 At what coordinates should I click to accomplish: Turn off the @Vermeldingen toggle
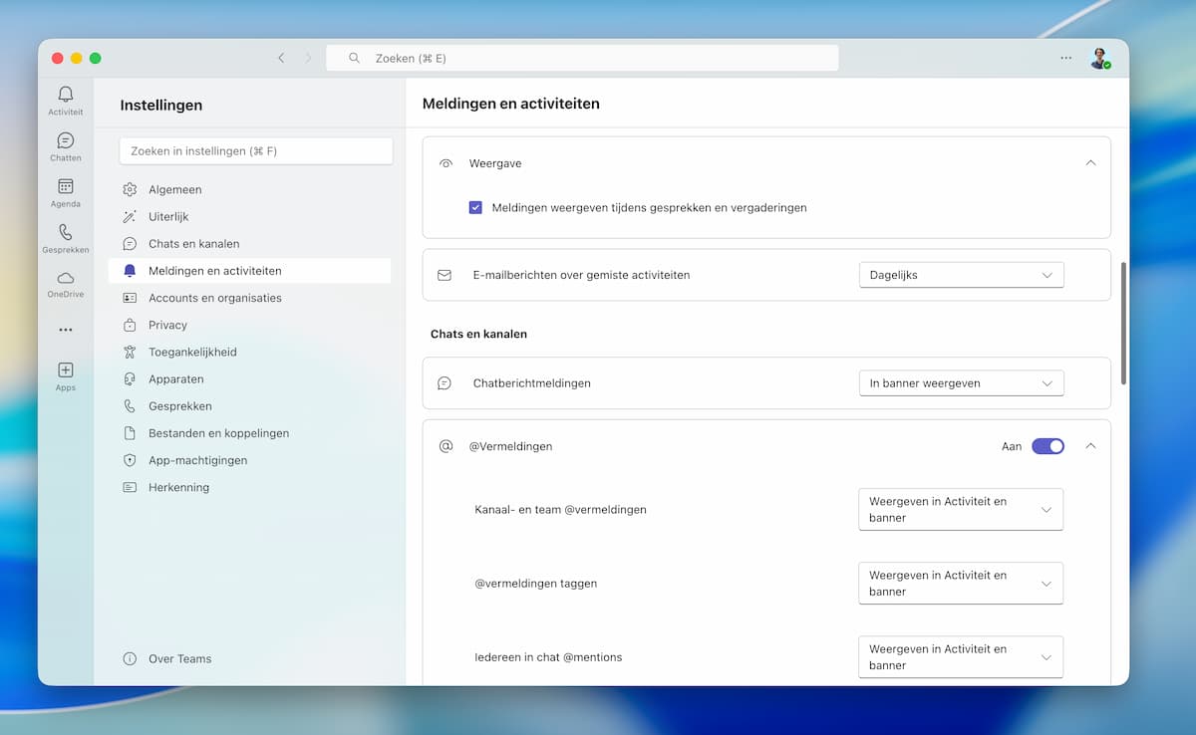(1047, 446)
